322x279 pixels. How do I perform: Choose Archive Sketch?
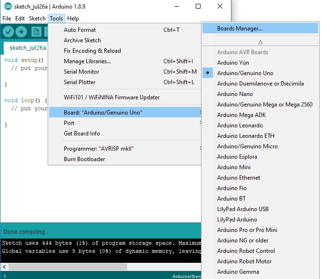pyautogui.click(x=125, y=40)
